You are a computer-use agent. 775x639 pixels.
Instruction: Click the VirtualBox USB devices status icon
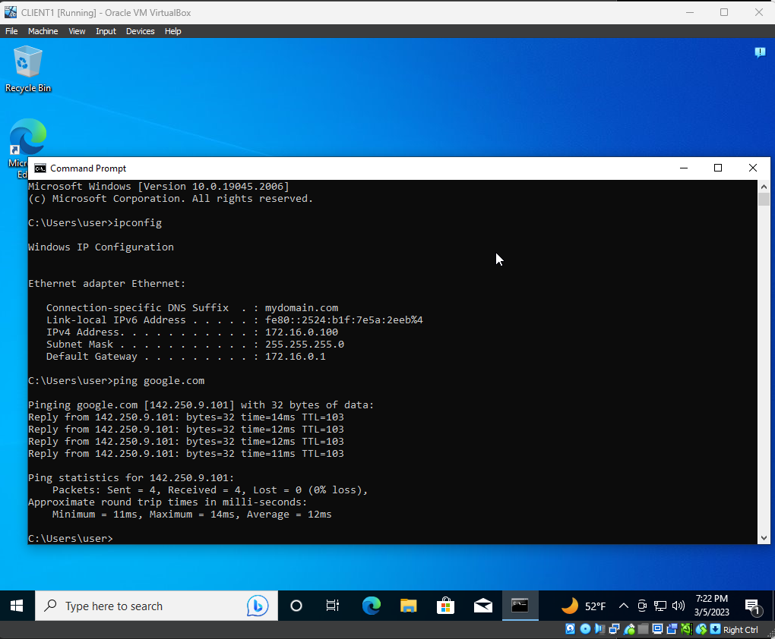(629, 629)
